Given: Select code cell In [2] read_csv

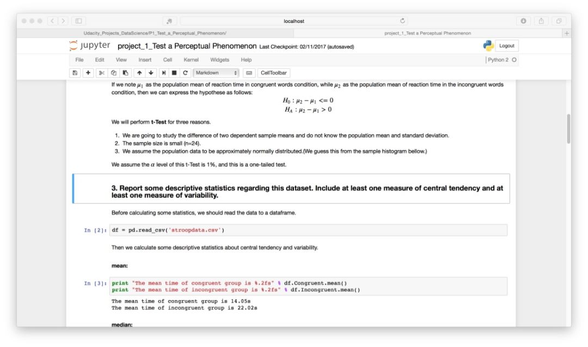Looking at the screenshot, I should pos(308,230).
